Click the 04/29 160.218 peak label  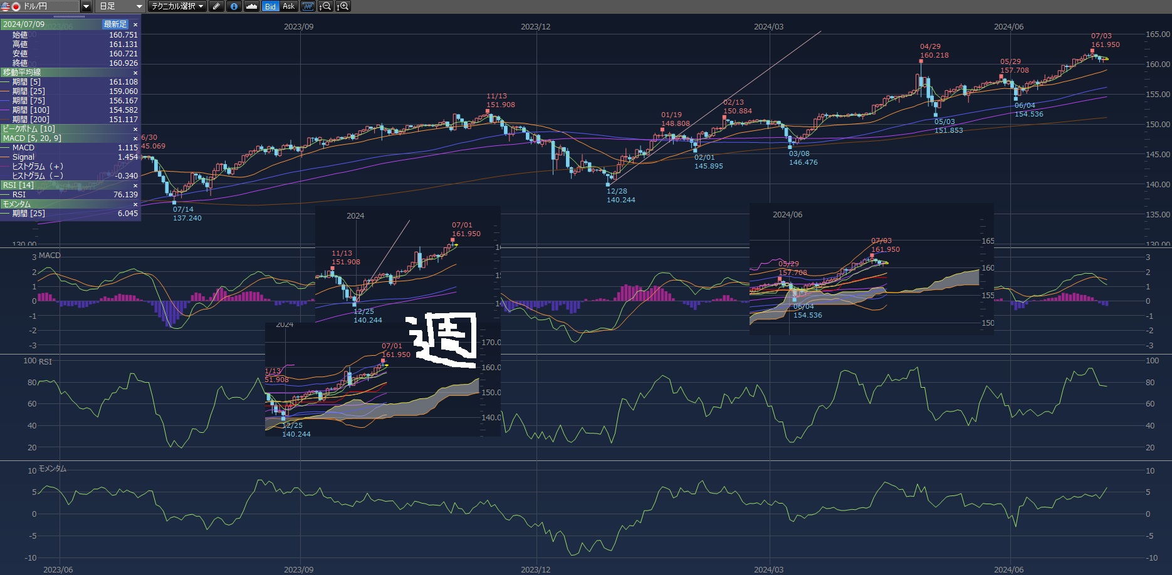click(934, 51)
